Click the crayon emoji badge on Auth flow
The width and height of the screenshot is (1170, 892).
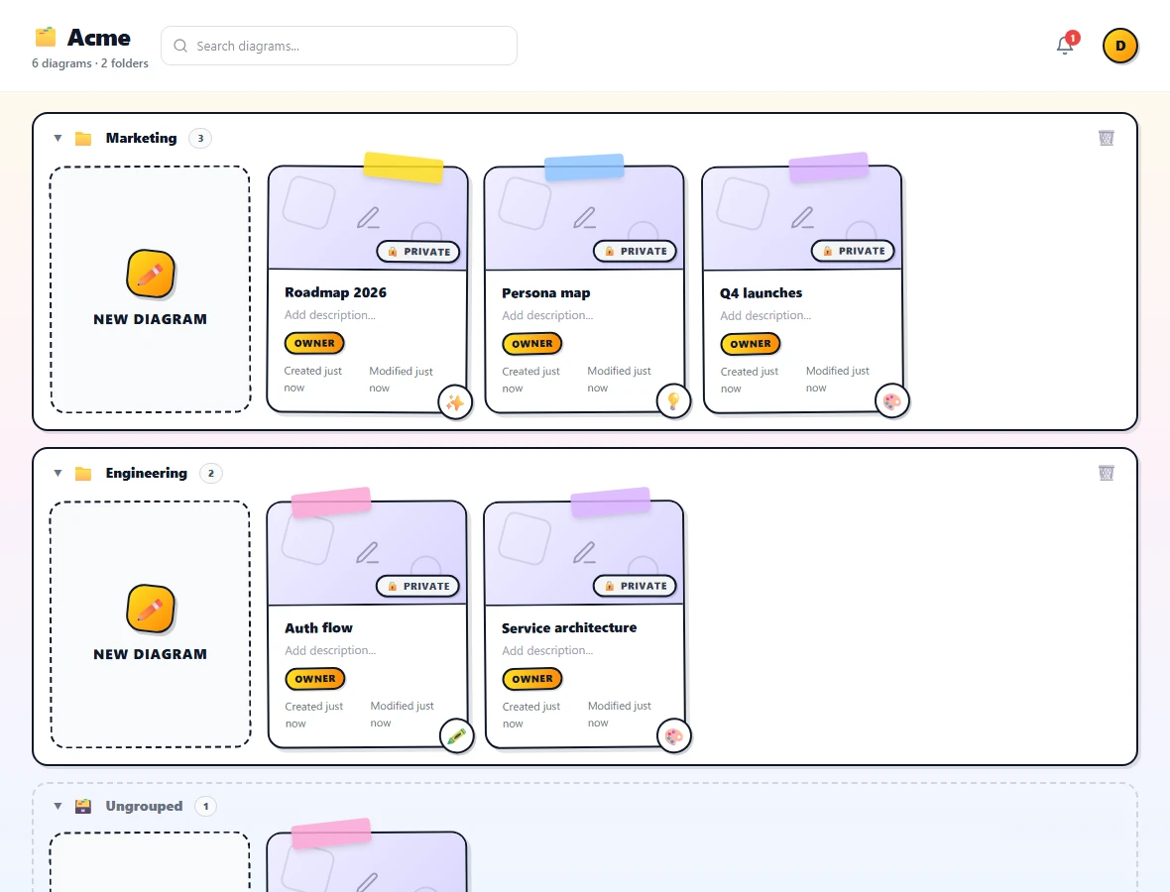coord(456,736)
